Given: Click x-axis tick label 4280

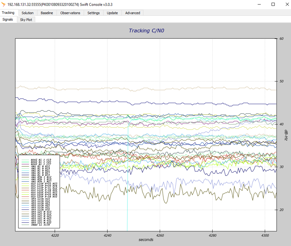Looking at the screenshot, I should pyautogui.click(x=213, y=235).
